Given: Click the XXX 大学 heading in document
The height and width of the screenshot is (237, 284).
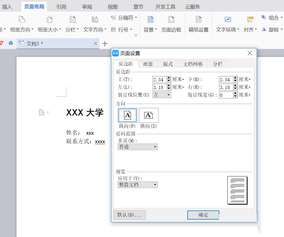Looking at the screenshot, I should pos(85,112).
